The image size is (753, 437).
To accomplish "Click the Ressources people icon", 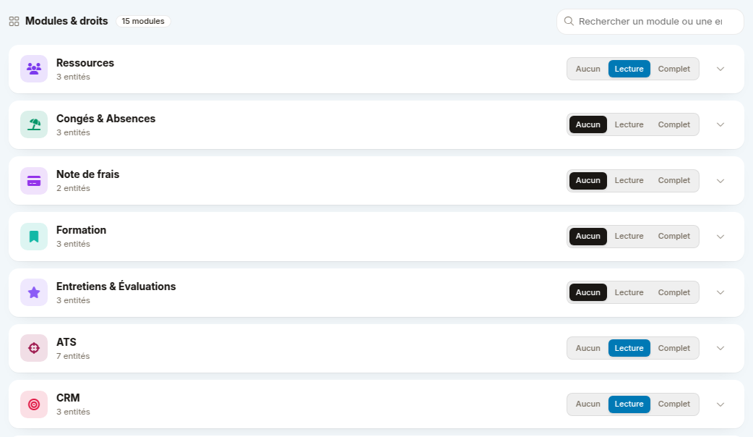I will pyautogui.click(x=34, y=69).
